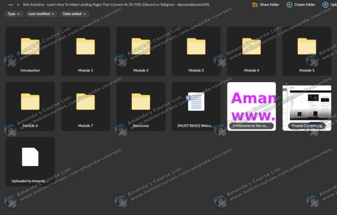Screen dimensions: 337x215
Task: Open the Uploaded by Amanda file
Action: (30, 161)
